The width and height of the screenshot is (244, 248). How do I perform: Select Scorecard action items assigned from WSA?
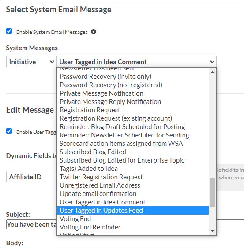pyautogui.click(x=133, y=144)
